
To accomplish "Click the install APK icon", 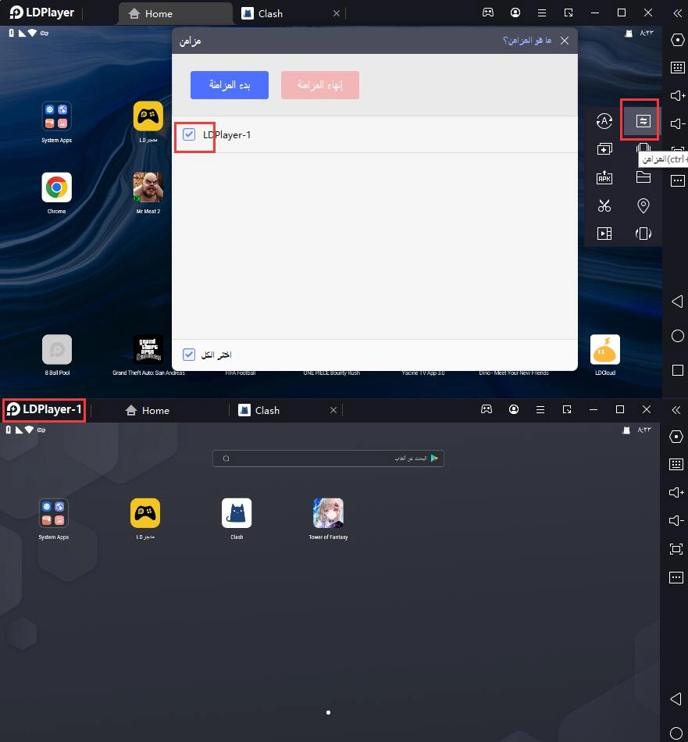I will click(604, 177).
